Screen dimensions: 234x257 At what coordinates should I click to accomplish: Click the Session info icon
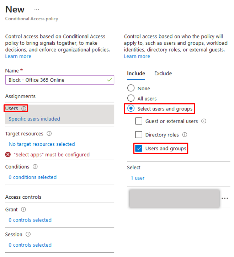tap(28, 234)
